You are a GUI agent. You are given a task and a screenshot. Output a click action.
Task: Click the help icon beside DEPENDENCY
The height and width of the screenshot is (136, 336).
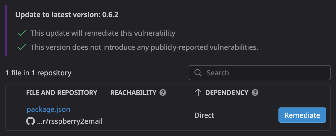coord(255,92)
